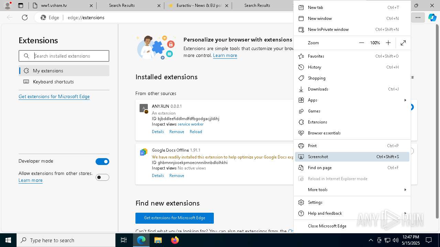Click the Shopping tag icon in menu

pyautogui.click(x=301, y=78)
